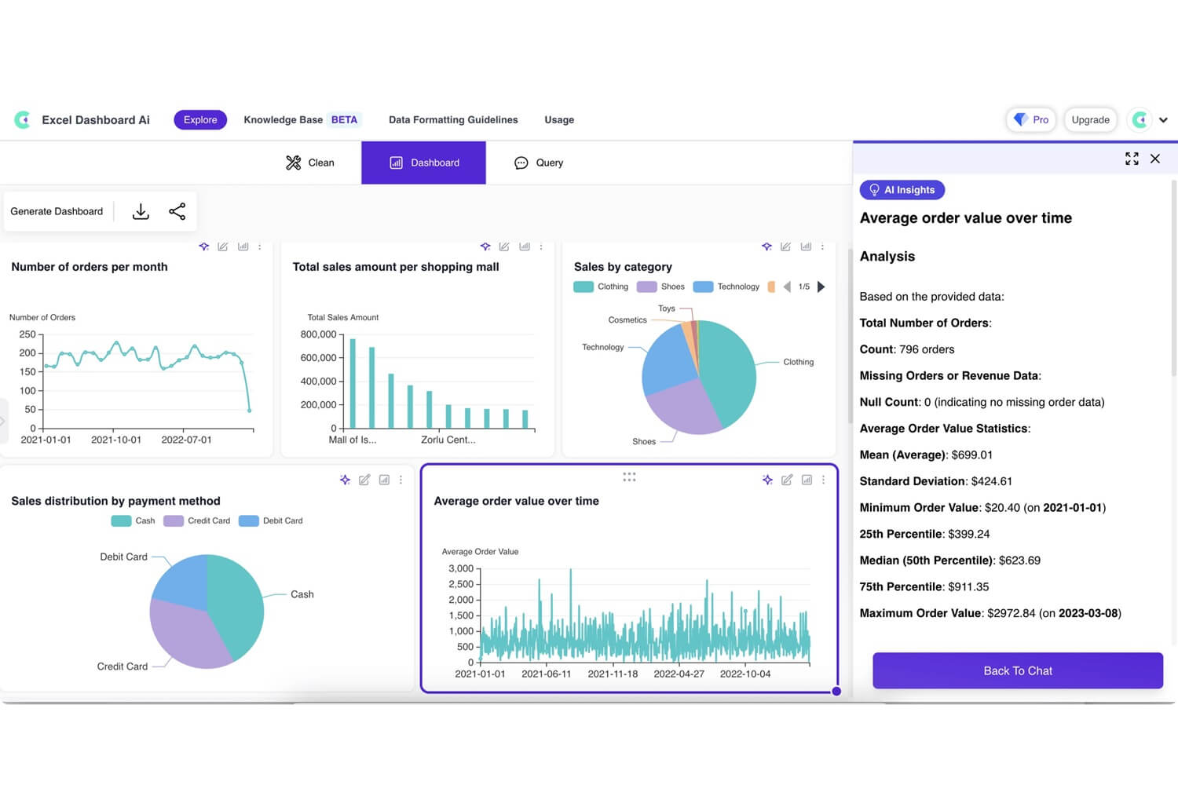Click the Excel Dashboard Ai logo icon

pyautogui.click(x=22, y=119)
